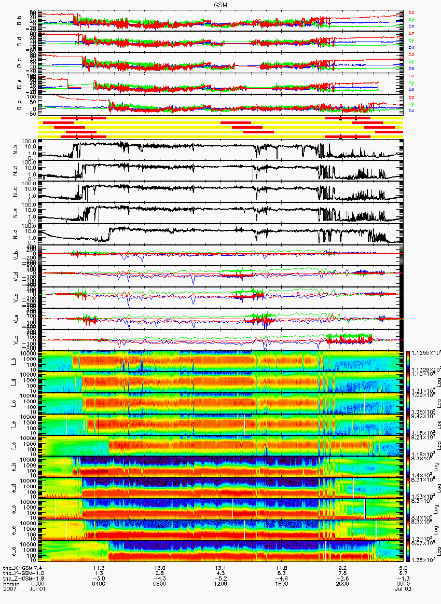Pick the V_d velocity panel label
441x604 pixels.
16,277
